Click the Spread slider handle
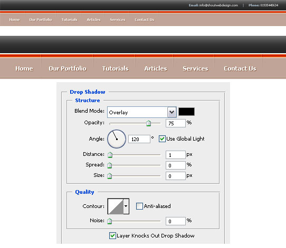 tap(109, 165)
